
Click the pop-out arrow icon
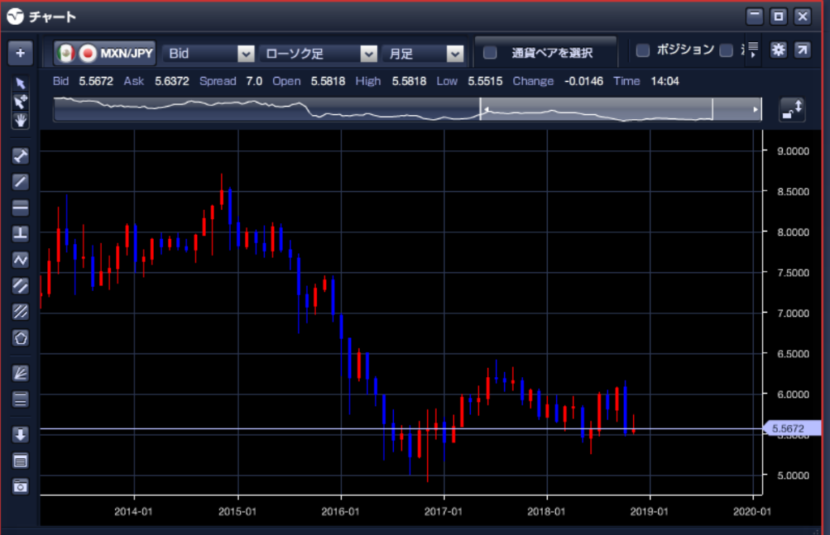click(802, 49)
